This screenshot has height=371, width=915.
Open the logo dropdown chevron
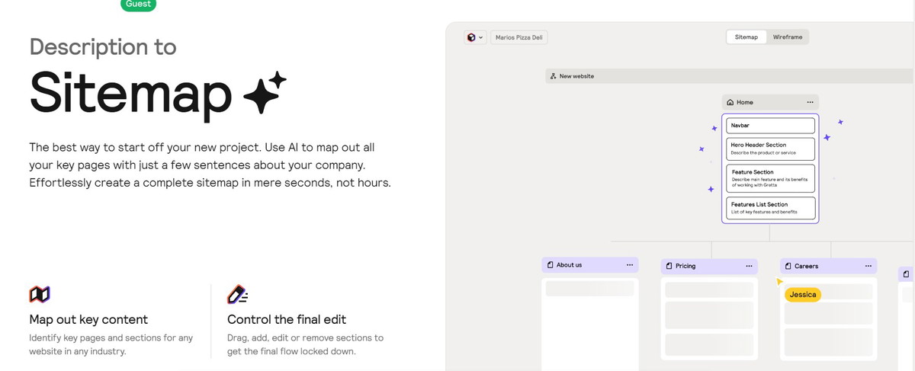(480, 37)
